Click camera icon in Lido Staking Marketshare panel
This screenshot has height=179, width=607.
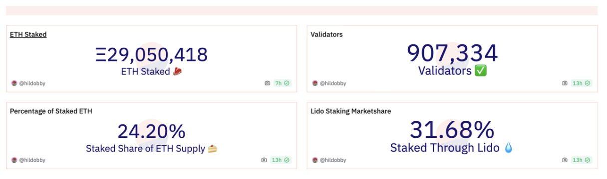(565, 160)
